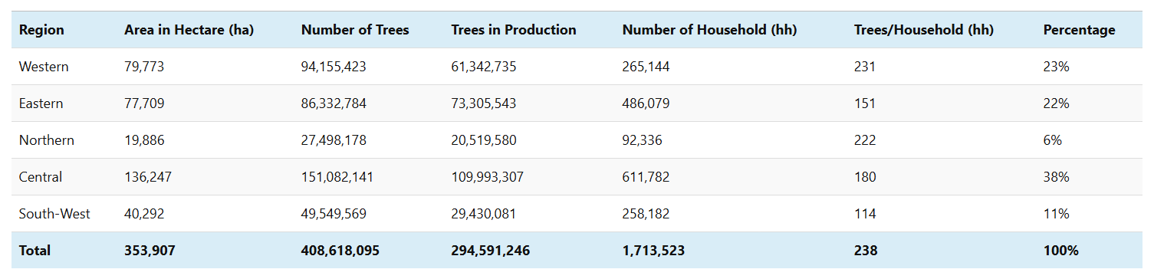
Task: Select Northern trees per household 222
Action: pyautogui.click(x=864, y=140)
